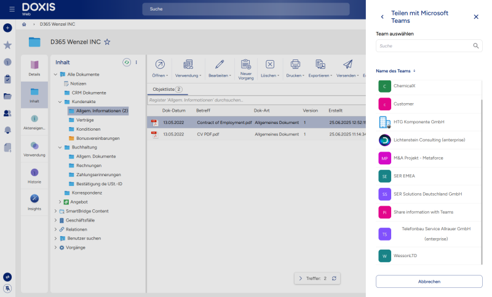Viewport: 492px width, 297px height.
Task: Click the pin icon at sidebar bottom
Action: pos(7,288)
